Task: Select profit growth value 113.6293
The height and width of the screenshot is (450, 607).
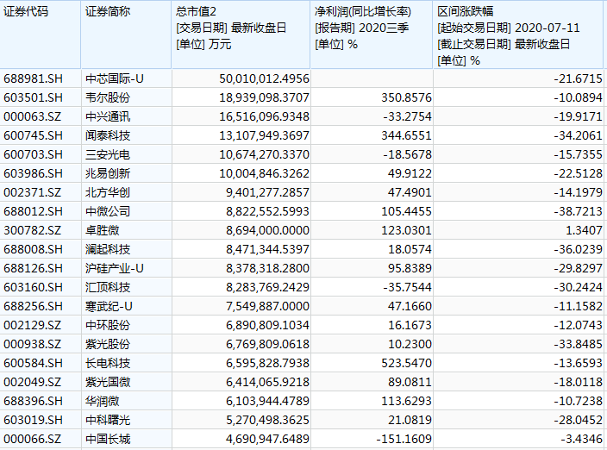Action: coord(406,401)
